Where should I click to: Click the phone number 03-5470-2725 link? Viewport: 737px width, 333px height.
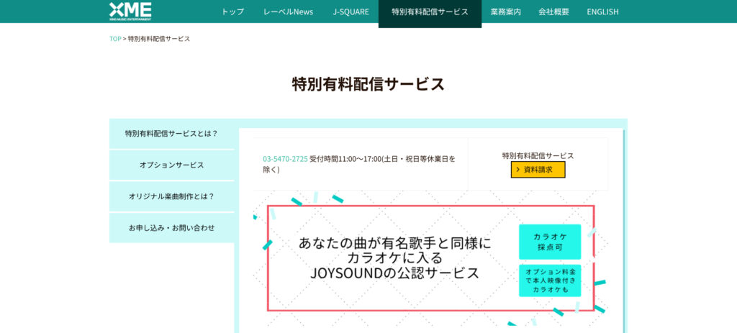tap(285, 159)
